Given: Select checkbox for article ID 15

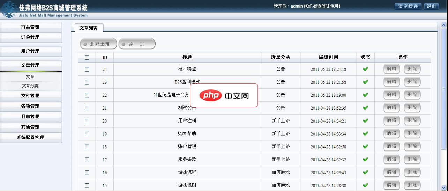Looking at the screenshot, I should tap(87, 185).
